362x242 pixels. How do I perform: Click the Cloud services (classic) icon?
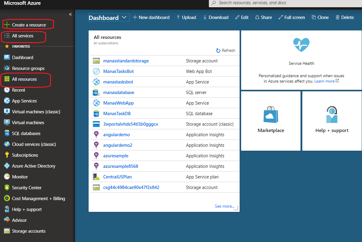[x=7, y=144]
